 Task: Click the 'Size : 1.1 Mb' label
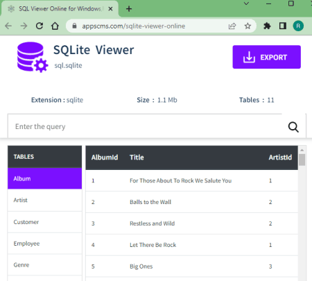coord(157,100)
